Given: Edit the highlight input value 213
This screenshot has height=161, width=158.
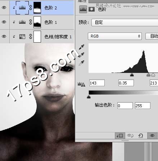Looking at the screenshot, I should pyautogui.click(x=154, y=83).
